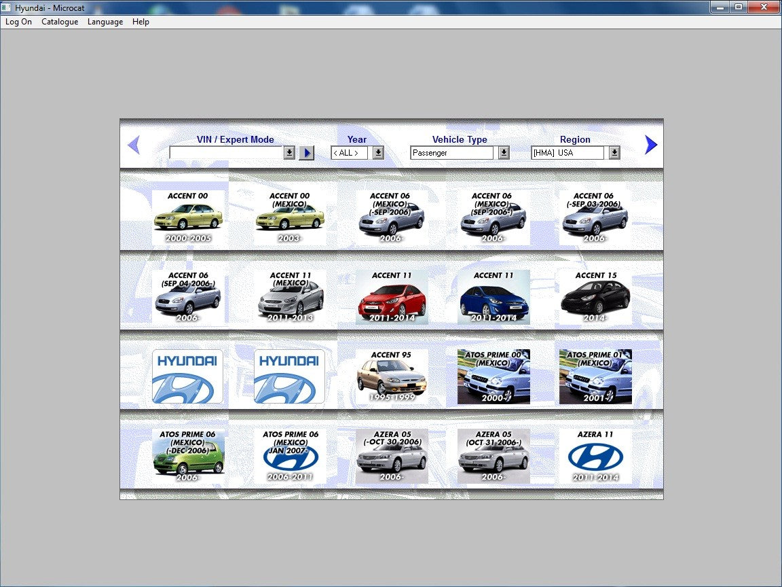
Task: Open the blue Accent 11 2011-2014 model
Action: click(494, 297)
